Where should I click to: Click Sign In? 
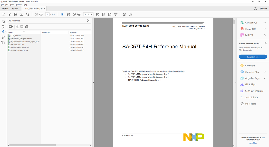tap(264, 9)
